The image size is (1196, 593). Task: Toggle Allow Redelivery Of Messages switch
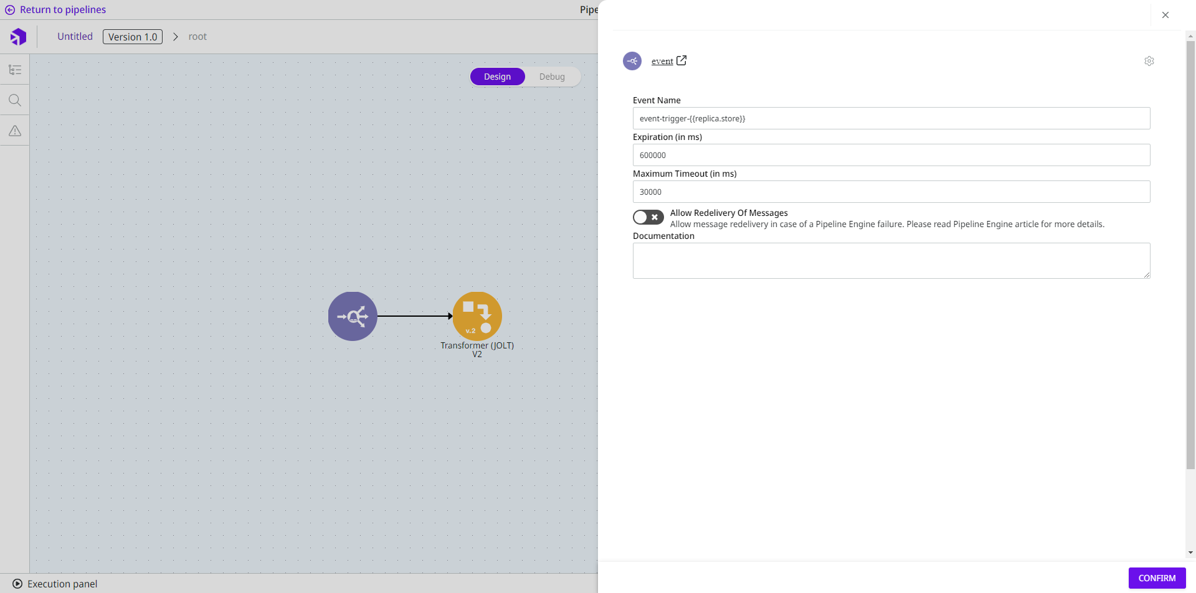coord(648,217)
